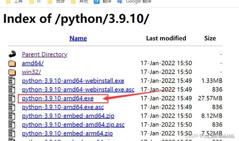This screenshot has width=239, height=141.
Task: Open python-3.9.10-amd64.exe.asc signature file
Action: pos(63,107)
